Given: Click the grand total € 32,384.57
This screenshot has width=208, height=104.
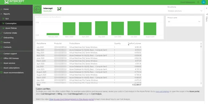Looking at the screenshot, I should 137,85.
